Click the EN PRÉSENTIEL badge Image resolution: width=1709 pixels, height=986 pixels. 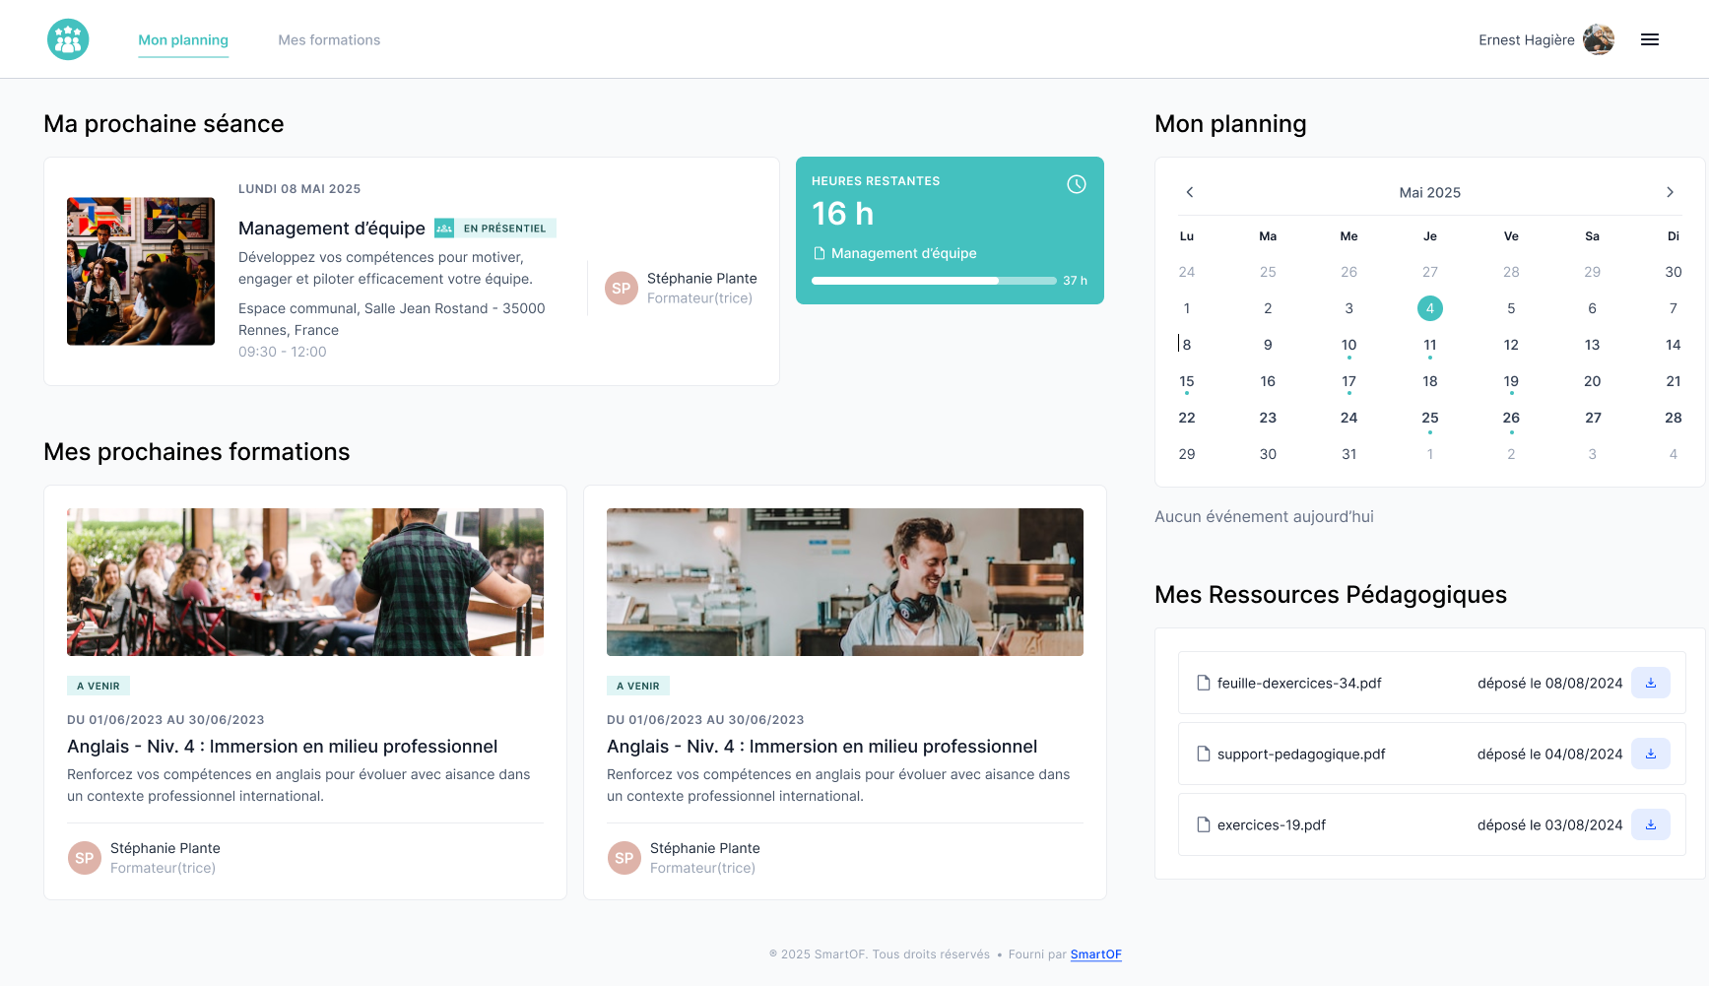(x=495, y=228)
